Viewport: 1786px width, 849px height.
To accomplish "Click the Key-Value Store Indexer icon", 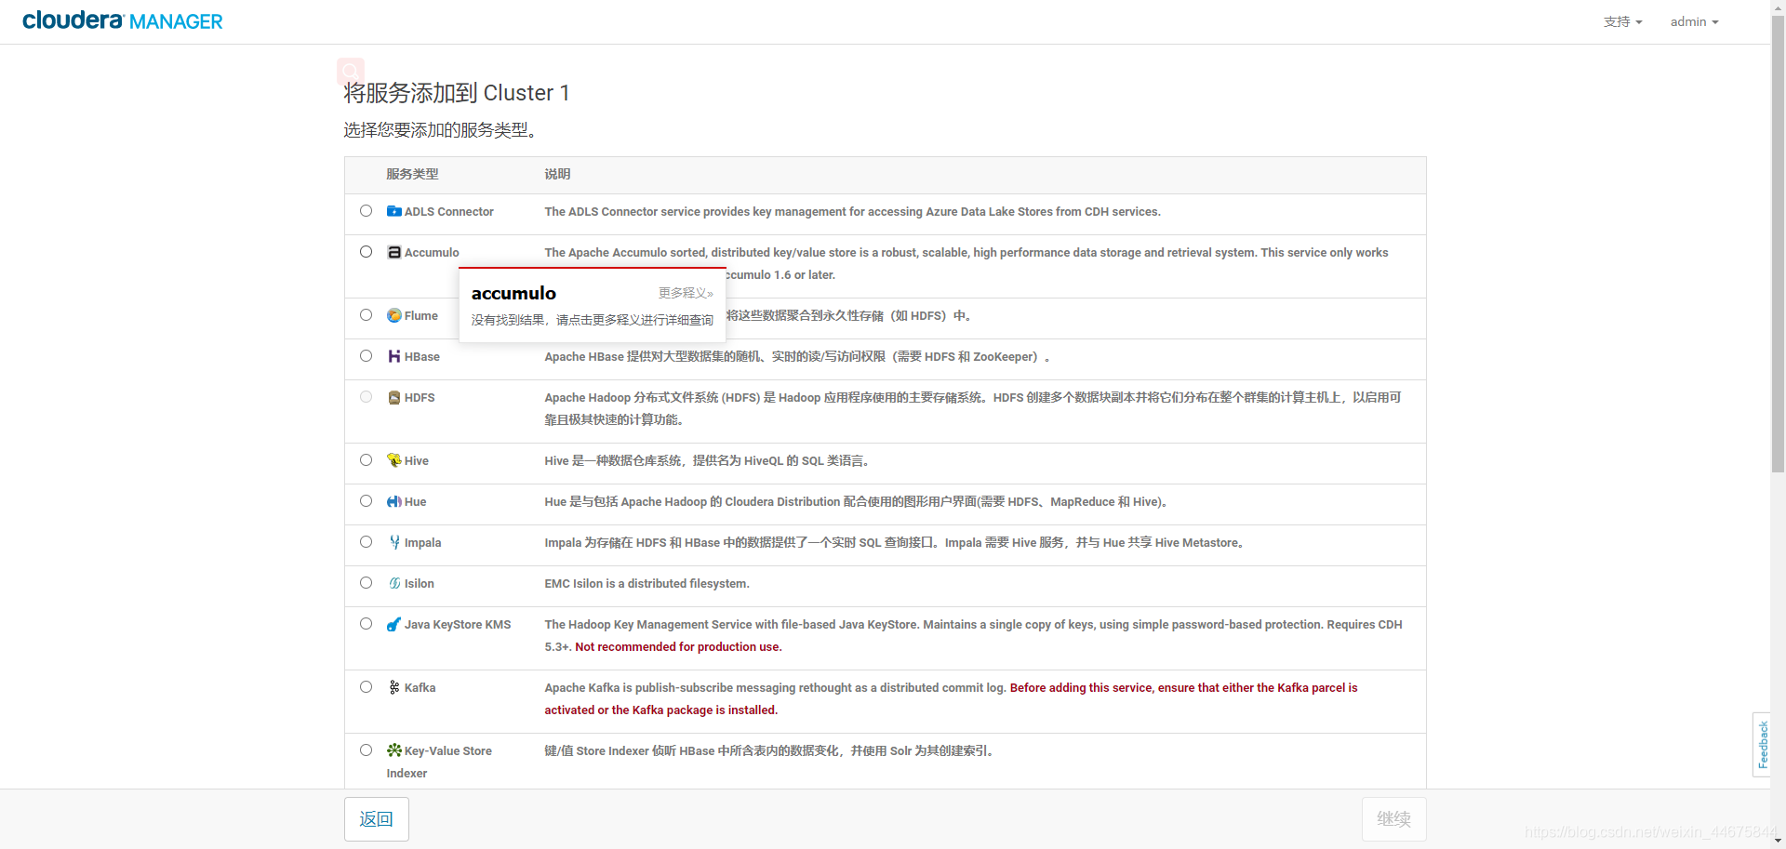I will pyautogui.click(x=394, y=750).
